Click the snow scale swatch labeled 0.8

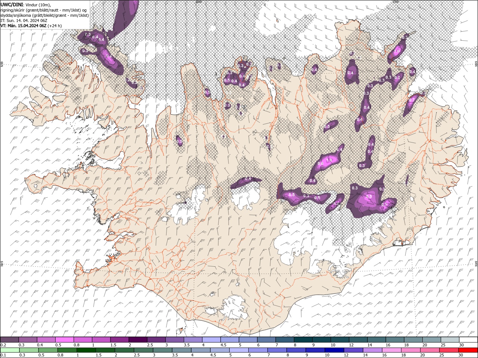click(83, 340)
